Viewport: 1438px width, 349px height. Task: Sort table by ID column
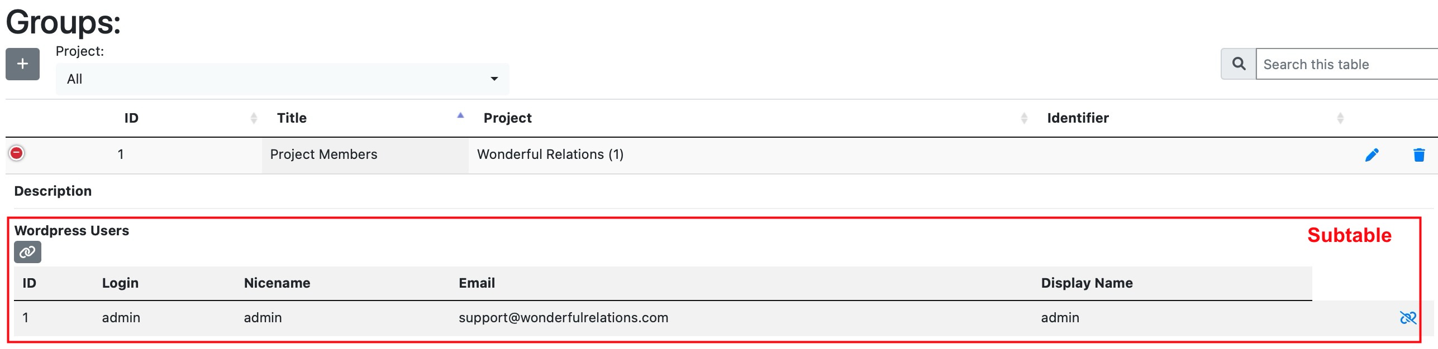[x=131, y=118]
